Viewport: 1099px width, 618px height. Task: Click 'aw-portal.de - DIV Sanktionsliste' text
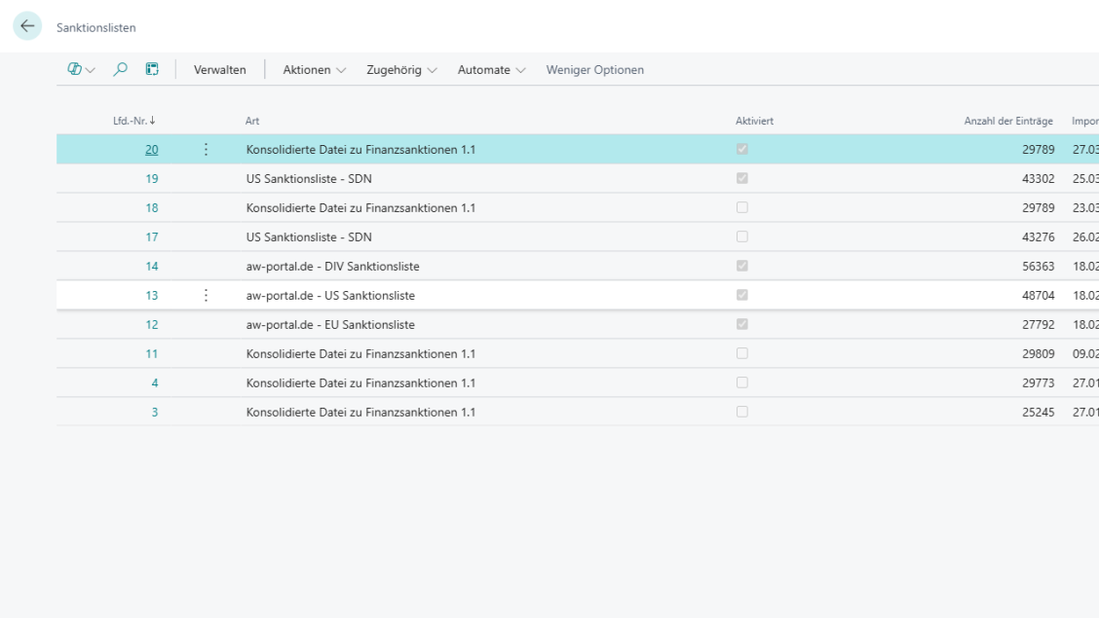click(x=333, y=266)
